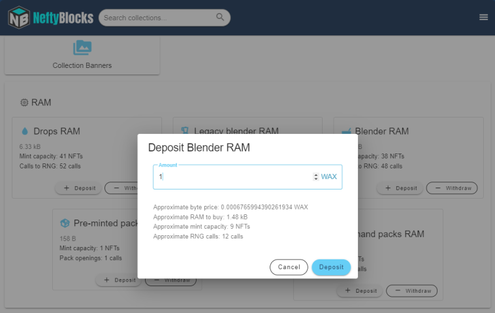Click the 158 B value text
Image resolution: width=495 pixels, height=313 pixels.
pos(67,239)
